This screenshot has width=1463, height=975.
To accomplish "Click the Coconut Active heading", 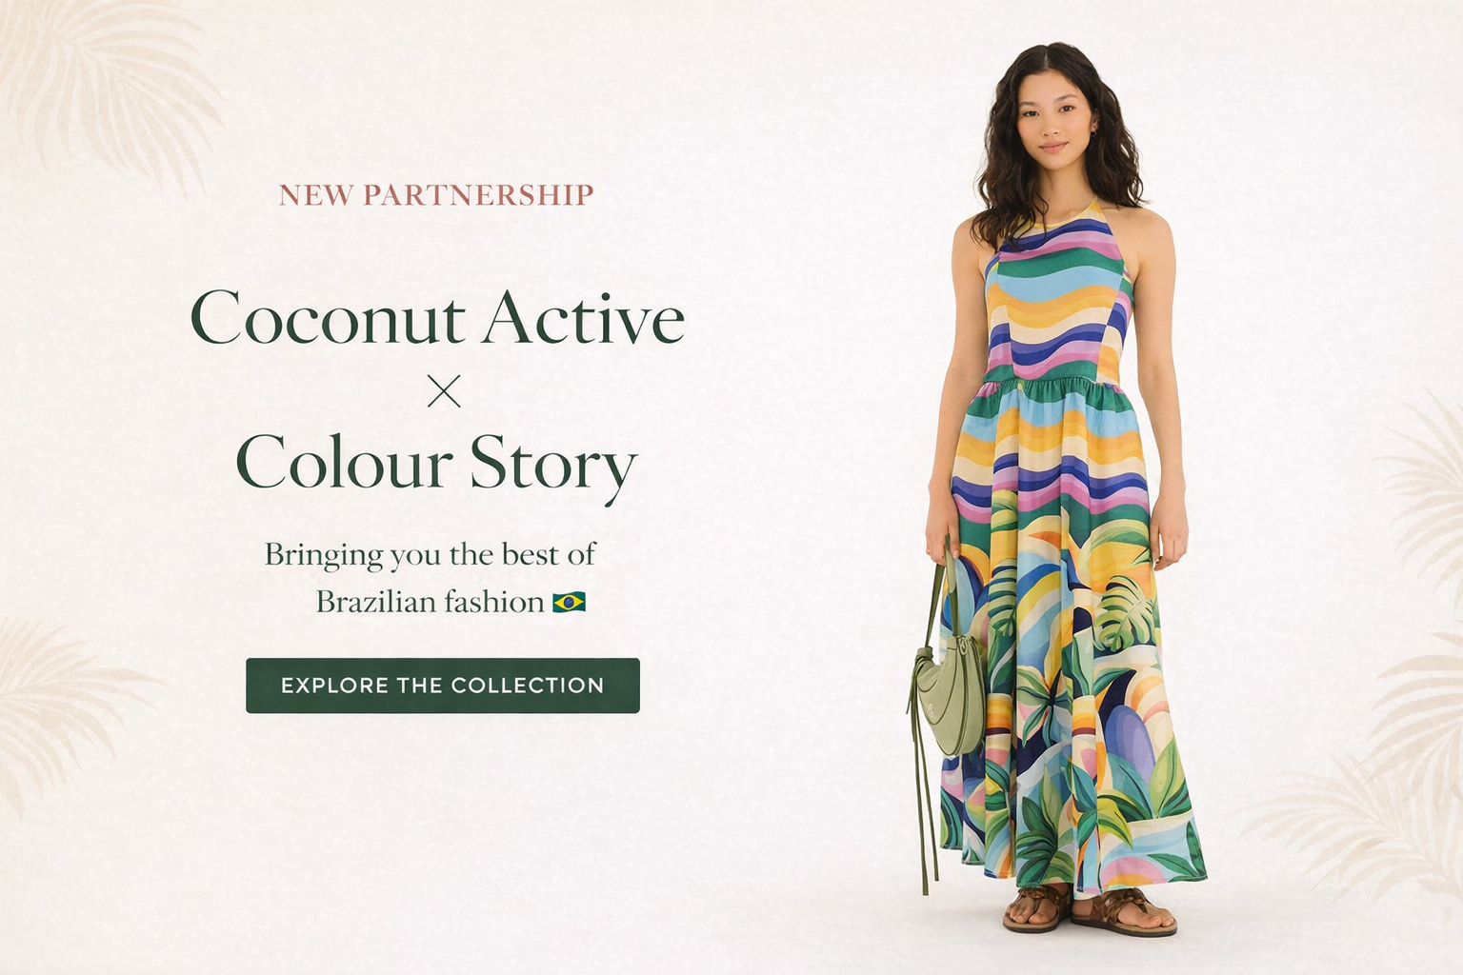I will [x=438, y=318].
